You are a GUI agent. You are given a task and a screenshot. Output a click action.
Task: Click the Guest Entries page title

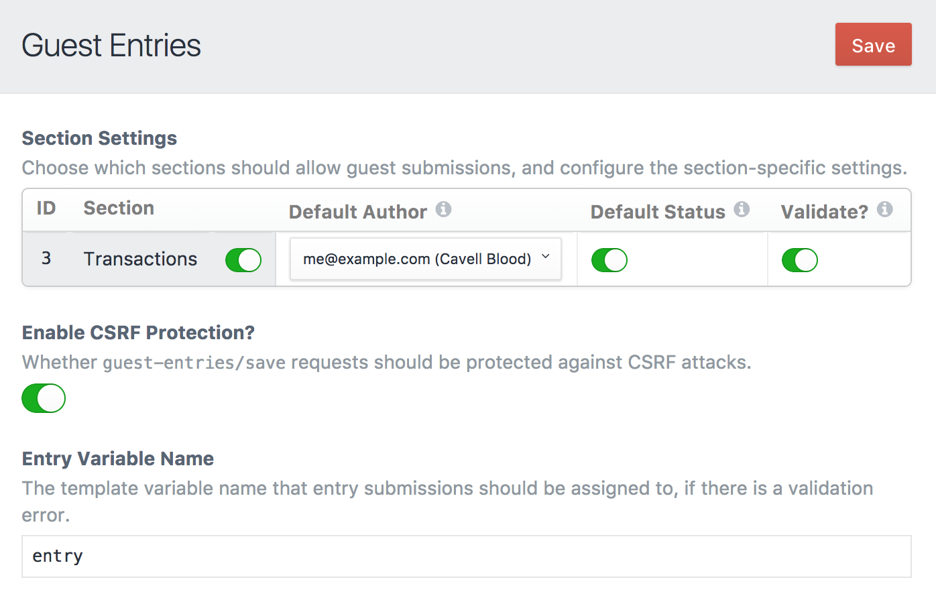coord(111,46)
